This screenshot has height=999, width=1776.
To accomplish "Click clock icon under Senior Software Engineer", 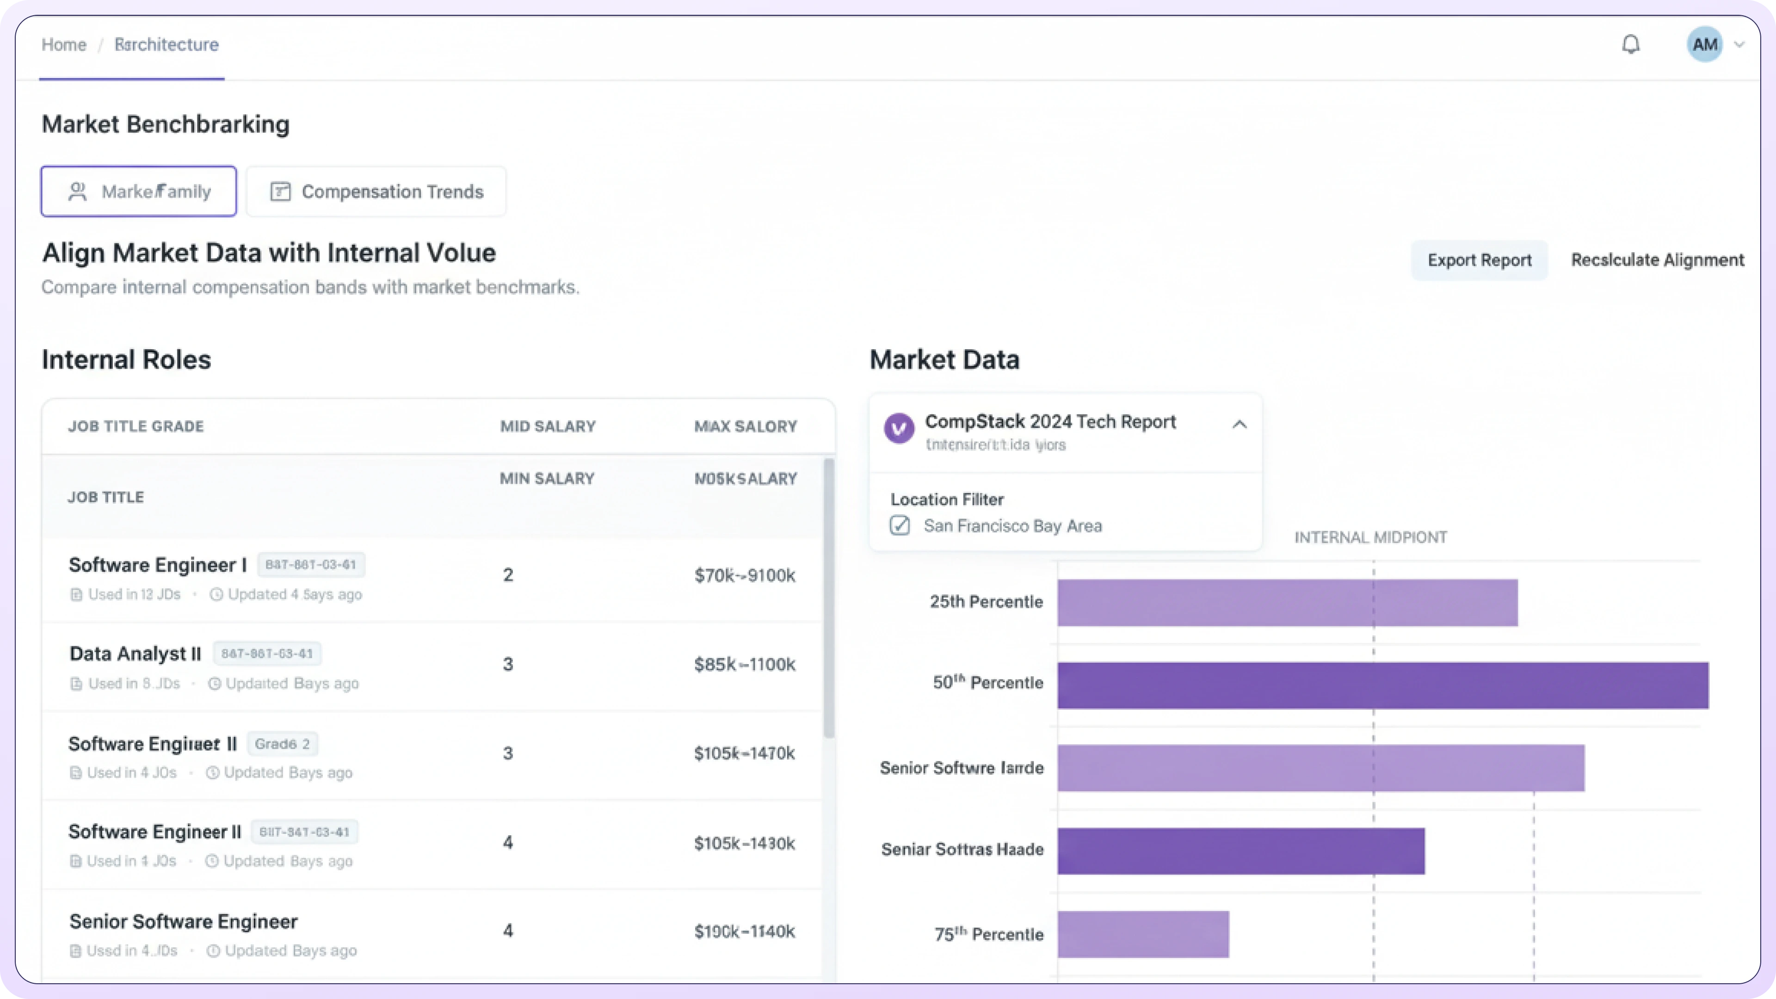I will pyautogui.click(x=214, y=951).
